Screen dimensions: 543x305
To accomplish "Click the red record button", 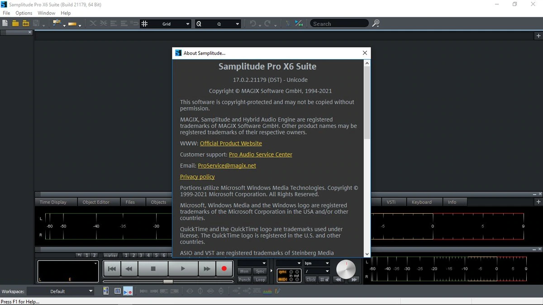I will click(x=224, y=268).
